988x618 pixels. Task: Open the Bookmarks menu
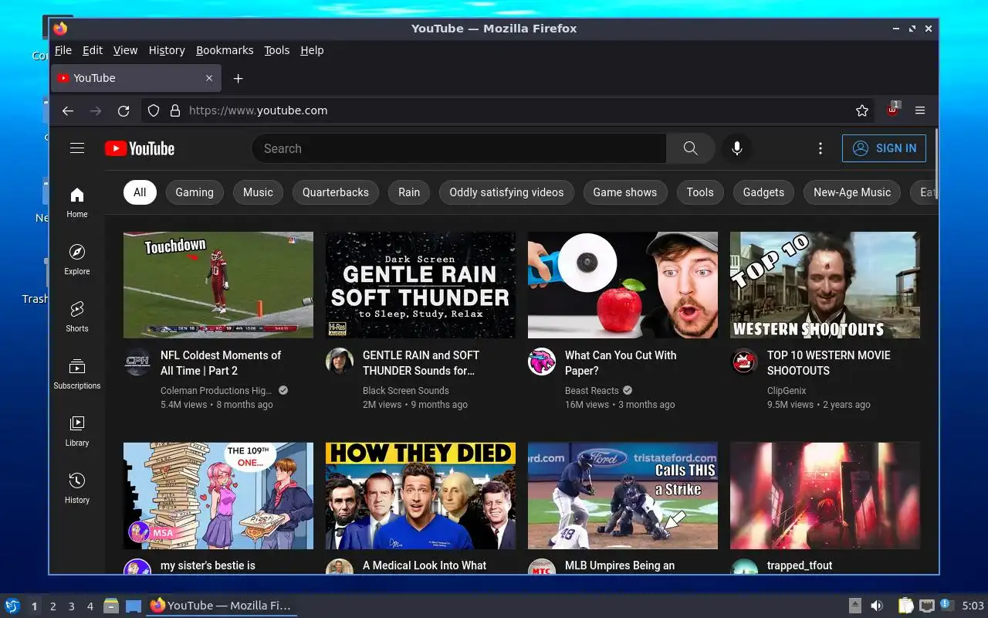[225, 50]
